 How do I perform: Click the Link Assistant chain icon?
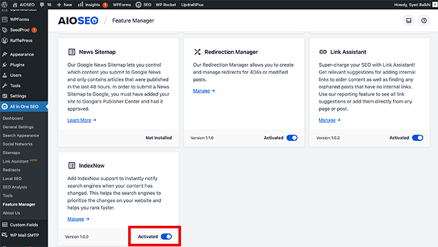click(323, 52)
